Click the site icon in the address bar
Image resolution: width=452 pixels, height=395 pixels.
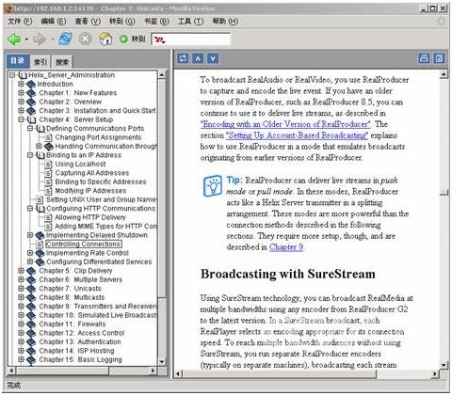pyautogui.click(x=159, y=39)
